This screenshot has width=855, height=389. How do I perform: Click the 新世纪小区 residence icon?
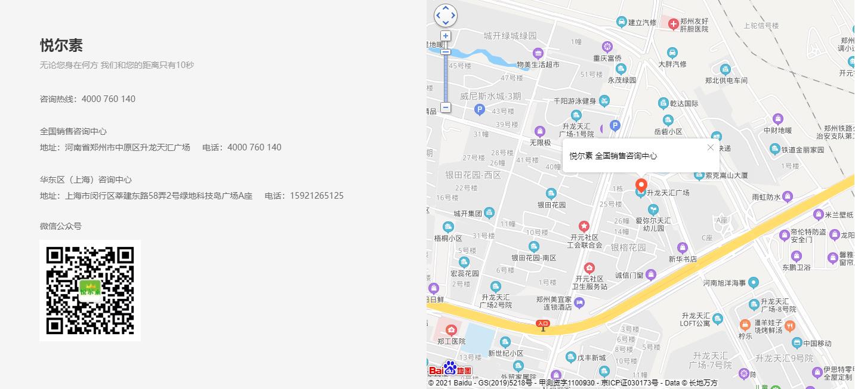tap(505, 342)
